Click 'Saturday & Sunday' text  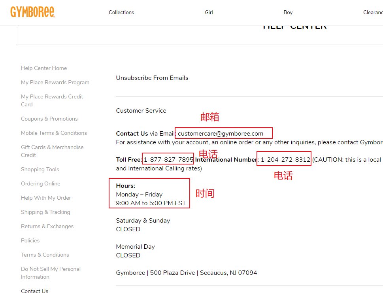pos(143,220)
